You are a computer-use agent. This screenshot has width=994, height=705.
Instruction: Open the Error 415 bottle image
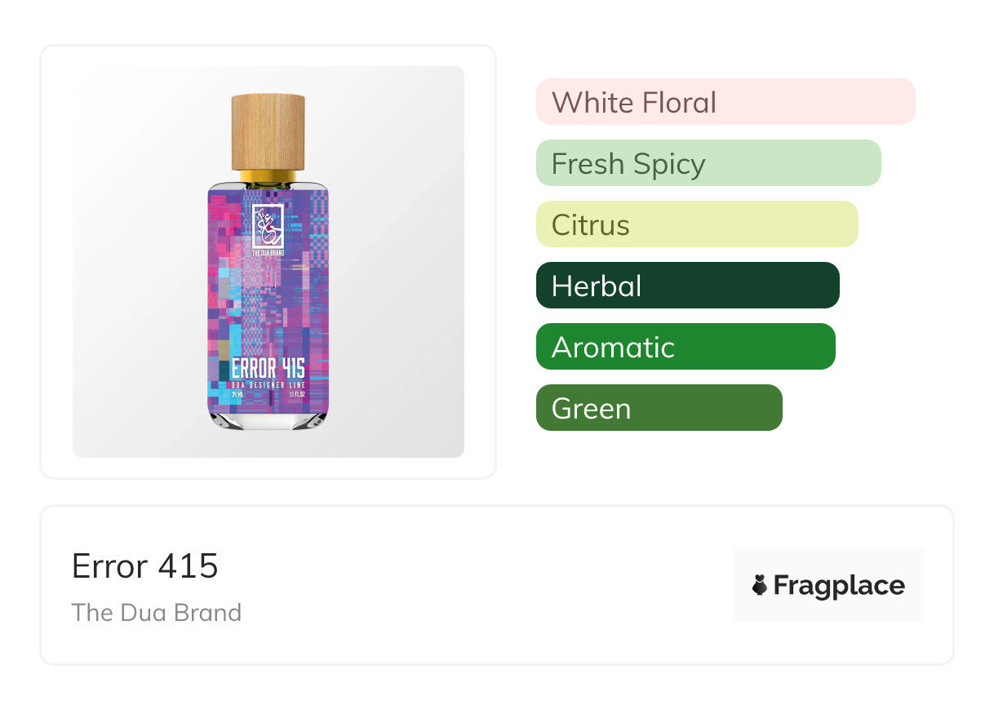(x=268, y=261)
